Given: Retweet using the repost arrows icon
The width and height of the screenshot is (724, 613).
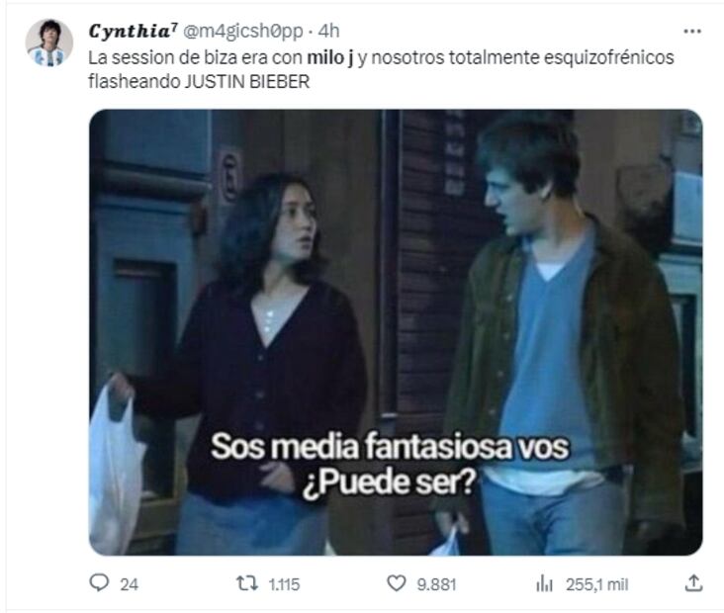Looking at the screenshot, I should point(247,583).
